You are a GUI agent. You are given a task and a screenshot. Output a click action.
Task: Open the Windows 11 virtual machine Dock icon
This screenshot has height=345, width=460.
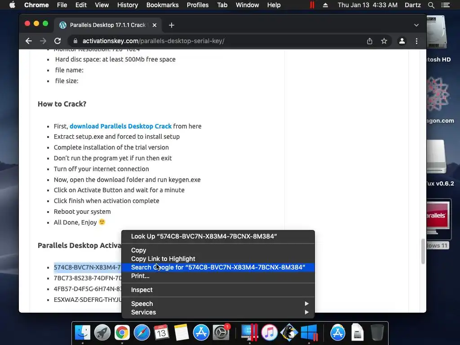pos(309,333)
